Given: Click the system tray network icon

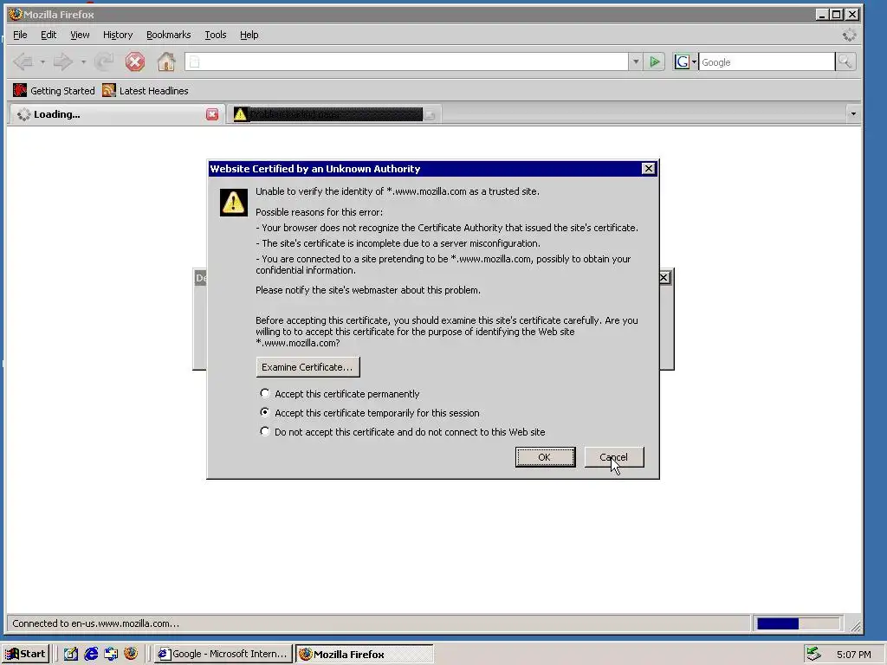Looking at the screenshot, I should [813, 654].
